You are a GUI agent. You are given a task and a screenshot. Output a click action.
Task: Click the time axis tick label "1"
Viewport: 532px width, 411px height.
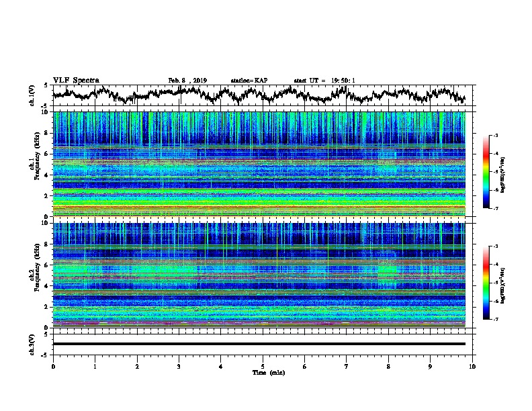(x=95, y=367)
